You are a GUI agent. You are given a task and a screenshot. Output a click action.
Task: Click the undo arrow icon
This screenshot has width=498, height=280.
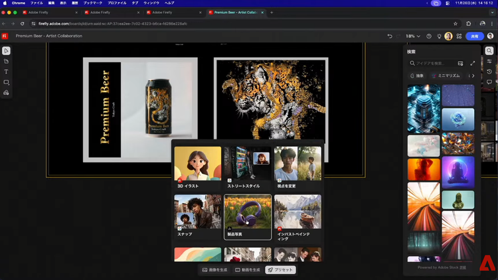pos(390,36)
